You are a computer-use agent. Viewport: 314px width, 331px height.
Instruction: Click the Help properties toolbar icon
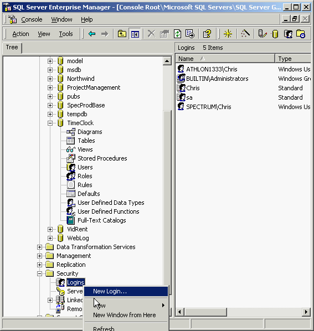pyautogui.click(x=207, y=34)
